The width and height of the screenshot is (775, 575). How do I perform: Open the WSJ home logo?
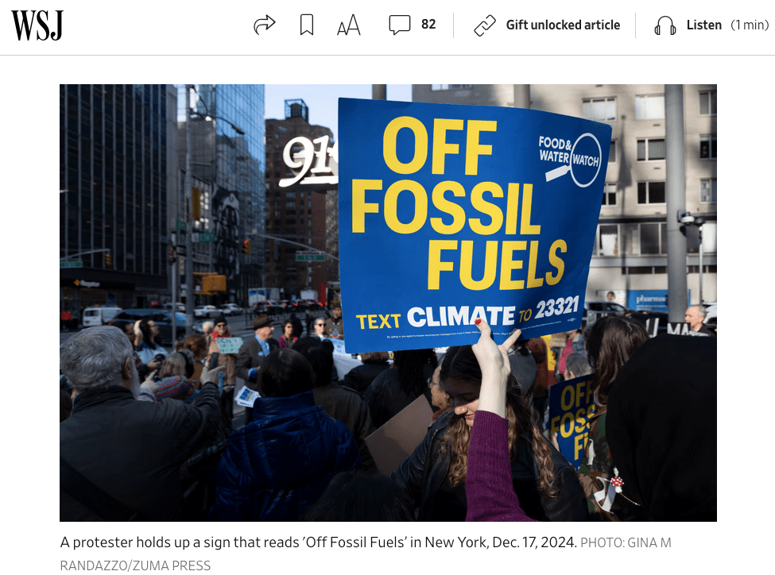[37, 25]
